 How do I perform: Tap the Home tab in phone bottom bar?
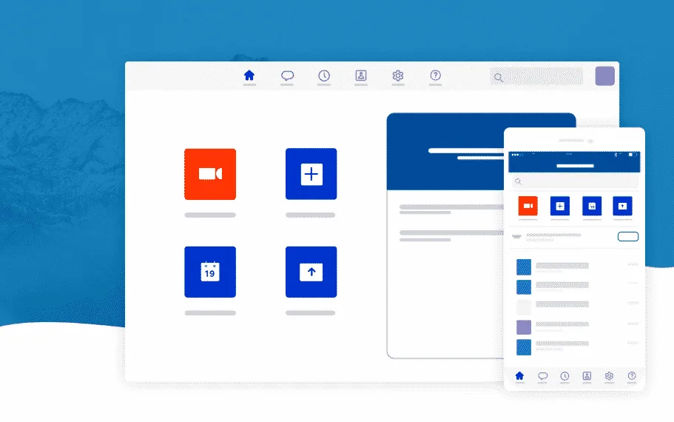click(519, 376)
